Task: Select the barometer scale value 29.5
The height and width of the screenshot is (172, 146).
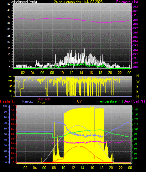Action: 135,37
